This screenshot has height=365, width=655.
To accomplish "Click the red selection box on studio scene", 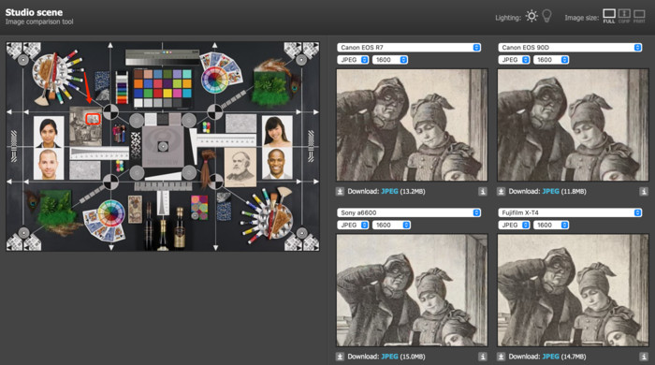I will (x=93, y=119).
